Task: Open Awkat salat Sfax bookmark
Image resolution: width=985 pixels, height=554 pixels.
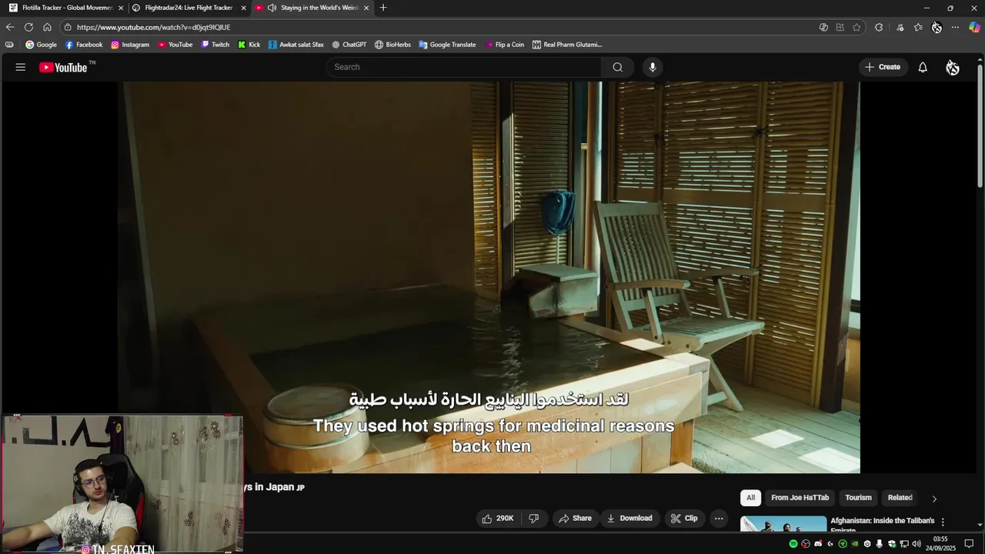Action: click(x=295, y=45)
